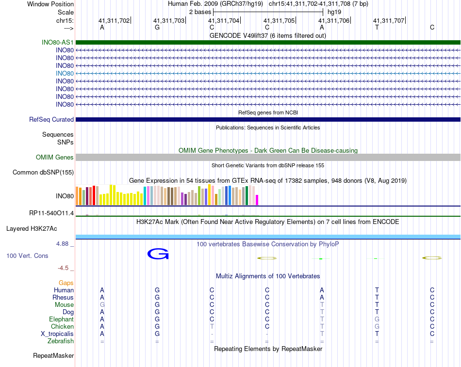Click the INO80-AS1 gene label
This screenshot has width=461, height=367.
pos(58,42)
